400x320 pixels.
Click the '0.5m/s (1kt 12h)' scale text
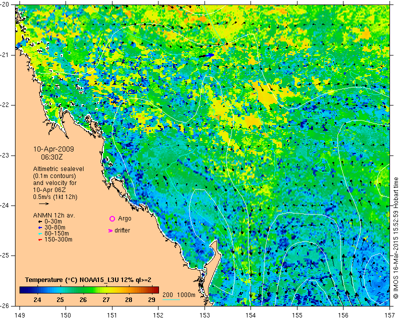(x=55, y=197)
